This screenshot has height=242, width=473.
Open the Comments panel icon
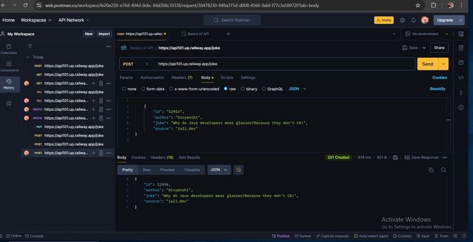point(461,63)
